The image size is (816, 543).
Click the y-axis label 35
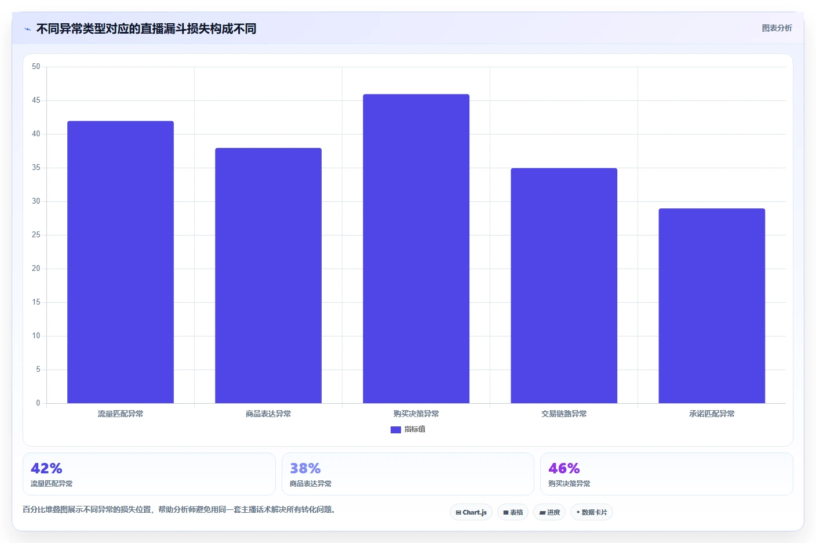(x=36, y=168)
